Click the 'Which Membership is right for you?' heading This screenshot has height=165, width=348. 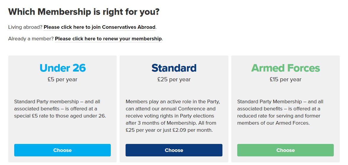[x=84, y=12]
